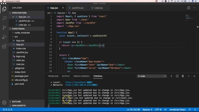This screenshot has height=112, width=199.
Task: Open the Extensions view
Action: [4, 46]
